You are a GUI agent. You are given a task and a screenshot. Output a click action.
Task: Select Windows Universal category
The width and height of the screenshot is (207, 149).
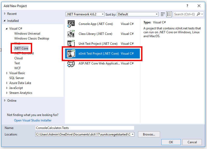tap(27, 34)
